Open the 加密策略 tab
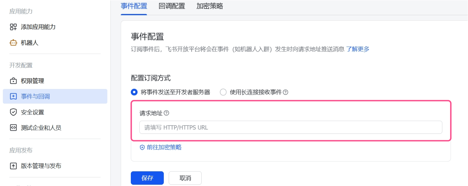The image size is (468, 186). (210, 6)
